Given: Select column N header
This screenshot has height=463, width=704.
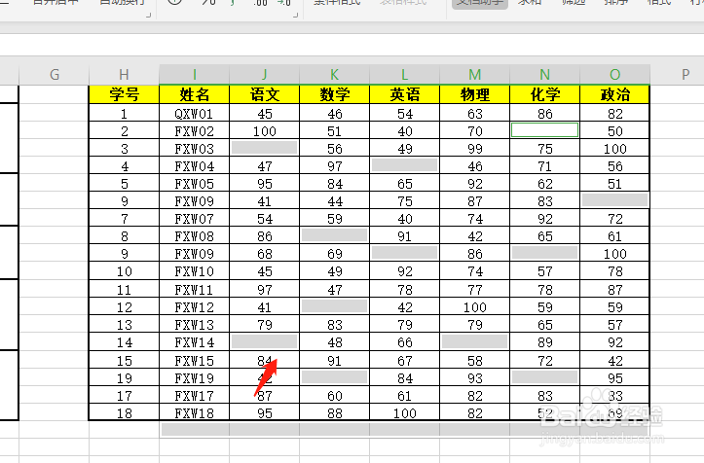Looking at the screenshot, I should tap(544, 75).
